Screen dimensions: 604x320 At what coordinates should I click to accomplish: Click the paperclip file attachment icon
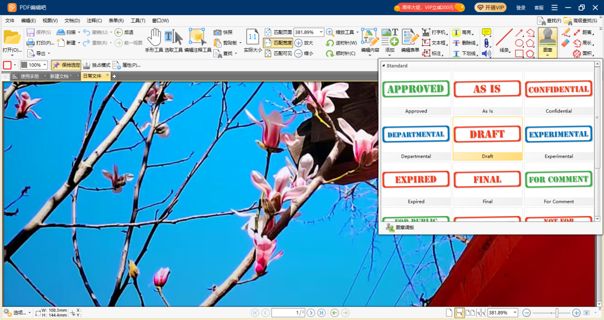[x=486, y=43]
